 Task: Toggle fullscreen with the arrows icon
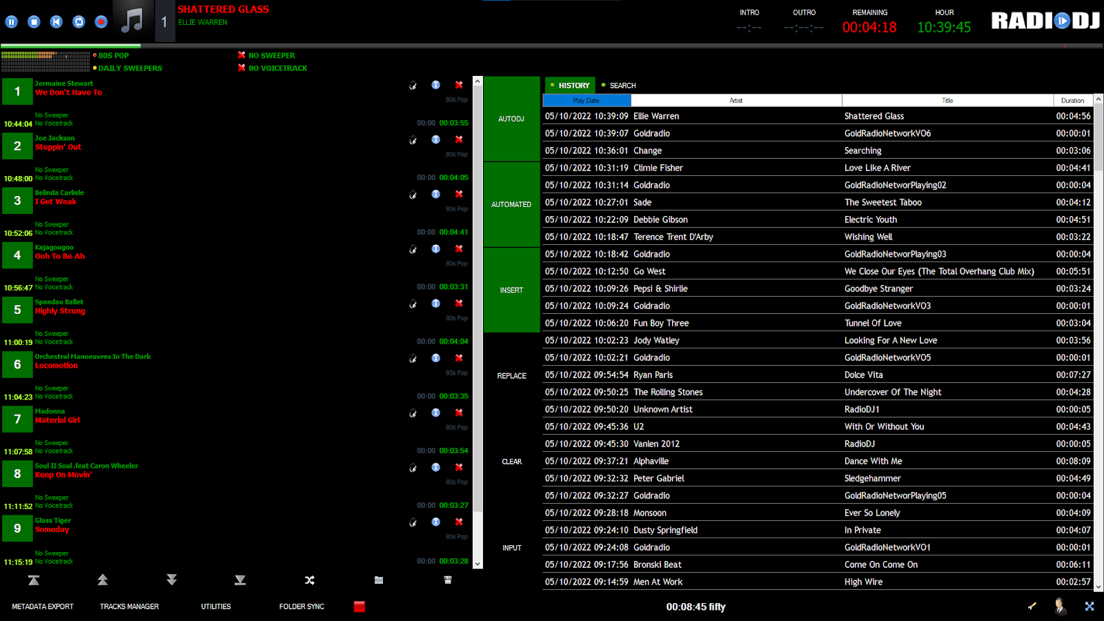click(1090, 607)
